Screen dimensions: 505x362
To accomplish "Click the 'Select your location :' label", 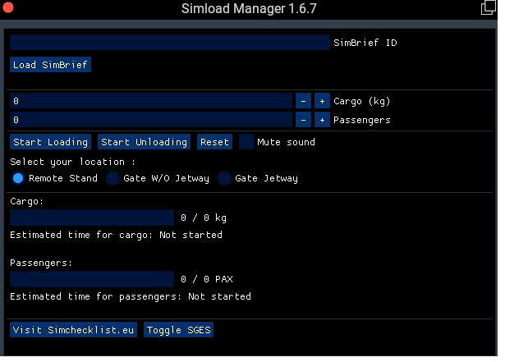I will tap(73, 162).
